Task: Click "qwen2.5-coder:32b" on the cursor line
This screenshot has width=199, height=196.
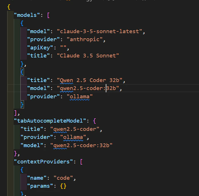Action: [x=88, y=88]
